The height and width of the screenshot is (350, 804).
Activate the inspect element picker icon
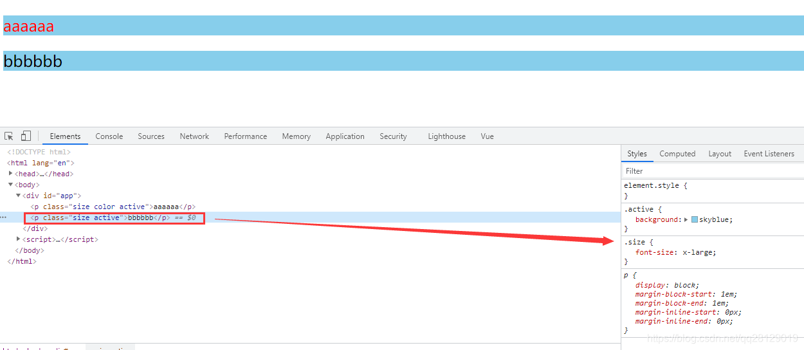click(x=9, y=136)
